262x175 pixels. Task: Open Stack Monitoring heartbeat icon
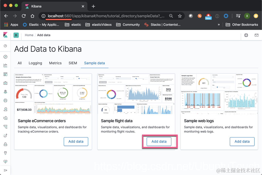pyautogui.click(x=5, y=162)
